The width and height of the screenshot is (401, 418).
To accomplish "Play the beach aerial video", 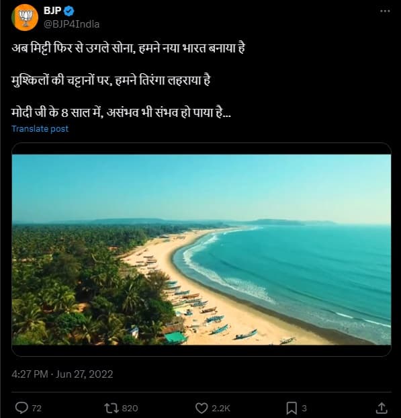I will click(202, 249).
